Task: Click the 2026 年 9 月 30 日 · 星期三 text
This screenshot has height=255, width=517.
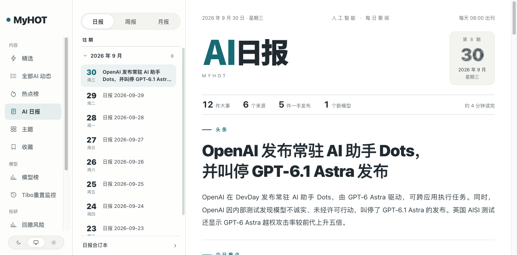Action: coord(233,18)
